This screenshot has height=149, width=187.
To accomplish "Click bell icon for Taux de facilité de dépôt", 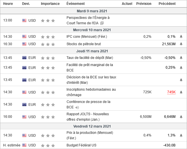I will click(x=181, y=58).
